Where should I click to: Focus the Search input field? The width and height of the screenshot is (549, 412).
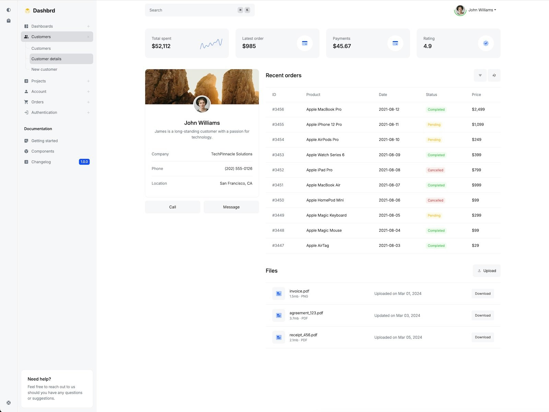(x=200, y=10)
